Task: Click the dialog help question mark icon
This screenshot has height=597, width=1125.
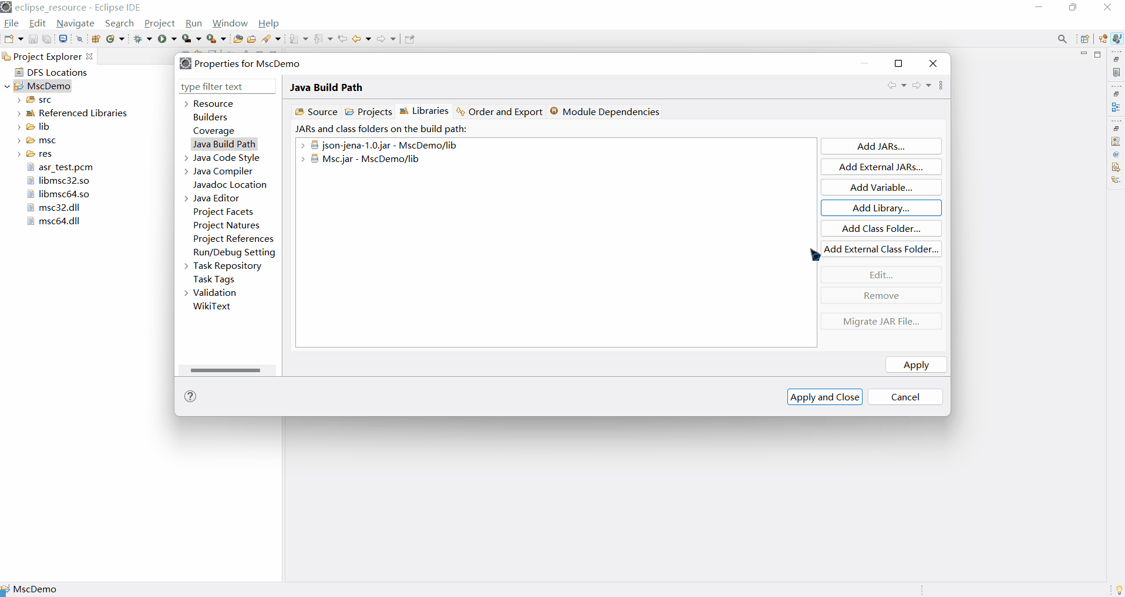Action: tap(190, 396)
